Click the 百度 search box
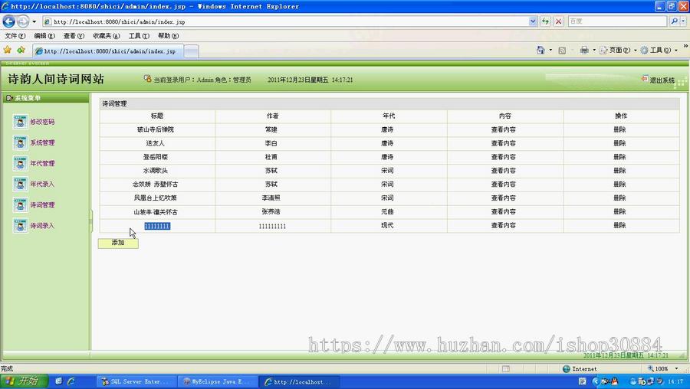 tap(617, 21)
